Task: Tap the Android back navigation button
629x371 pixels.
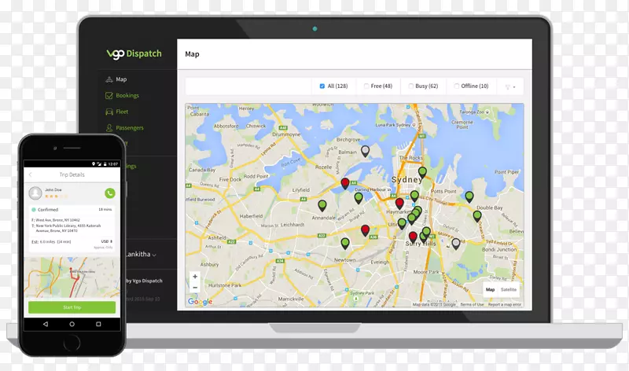Action: (46, 324)
